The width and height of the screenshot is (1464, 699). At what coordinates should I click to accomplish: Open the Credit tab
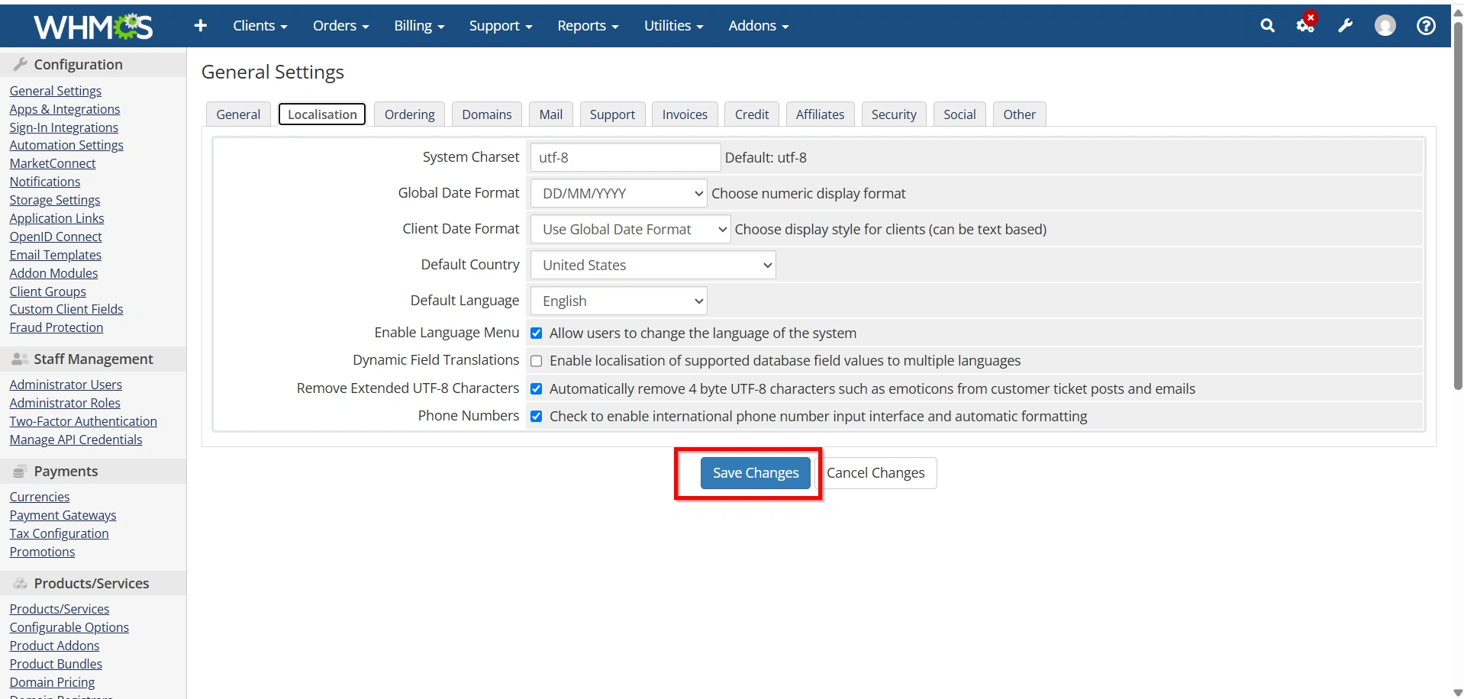pos(752,114)
